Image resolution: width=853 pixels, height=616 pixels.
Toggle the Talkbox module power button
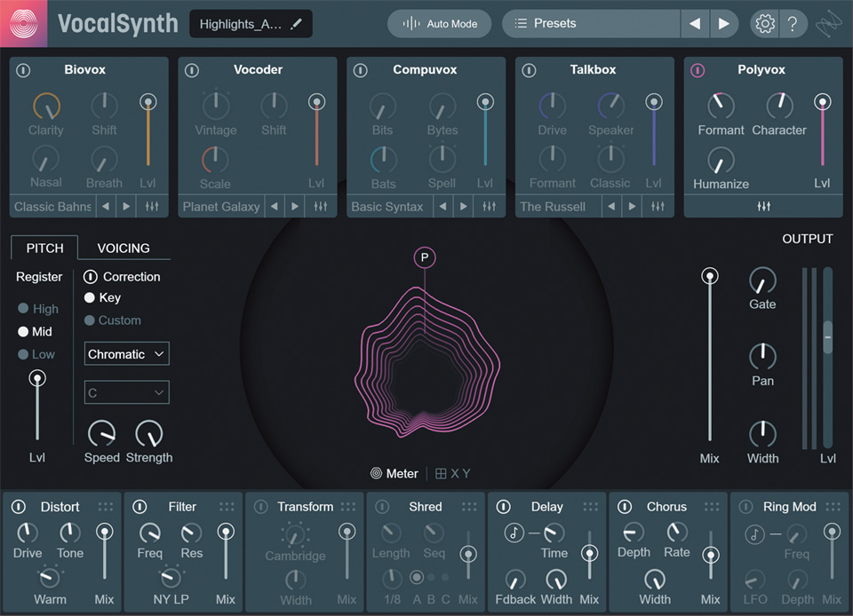coord(529,70)
